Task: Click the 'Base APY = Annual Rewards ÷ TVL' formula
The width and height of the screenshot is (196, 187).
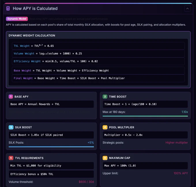Action: [51, 104]
